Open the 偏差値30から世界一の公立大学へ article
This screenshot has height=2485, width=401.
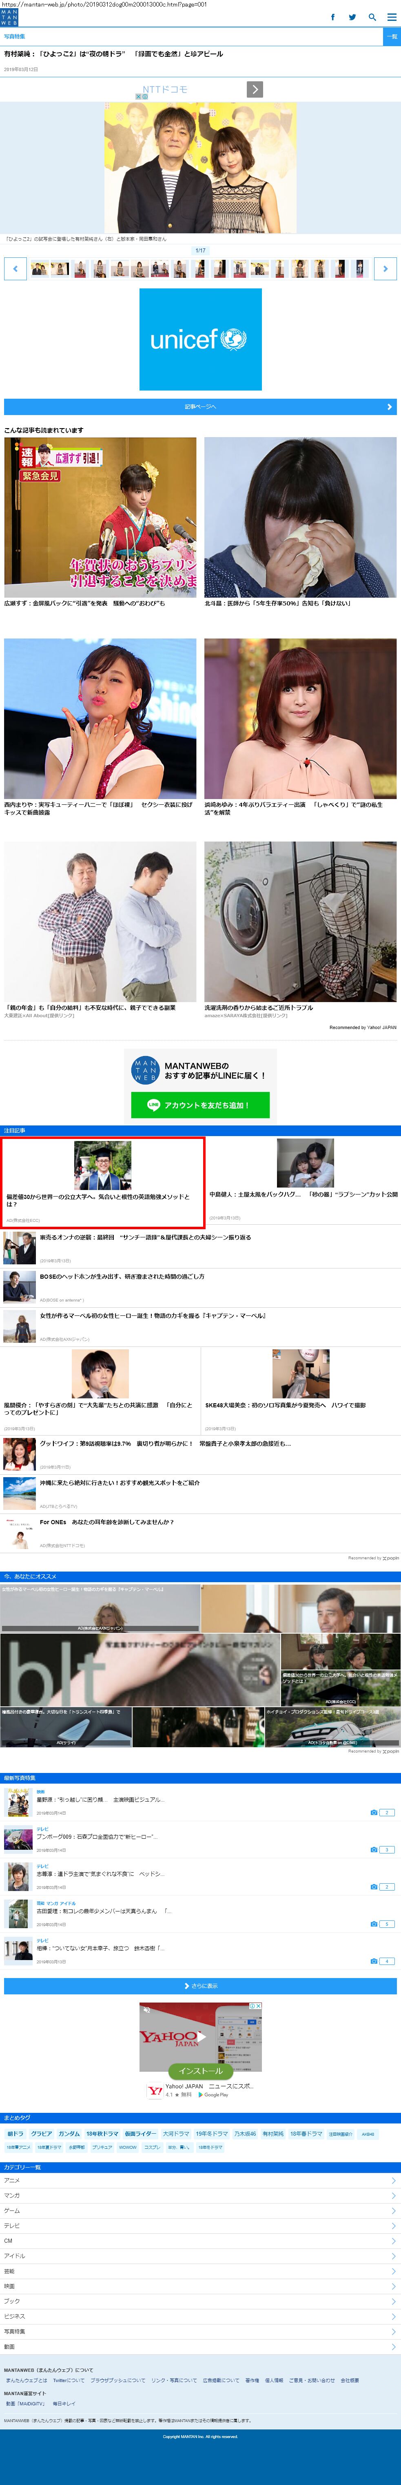[x=102, y=1183]
